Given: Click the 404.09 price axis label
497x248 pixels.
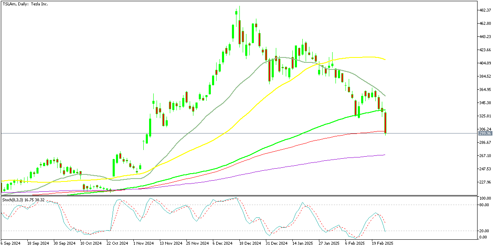Looking at the screenshot, I should (x=485, y=63).
